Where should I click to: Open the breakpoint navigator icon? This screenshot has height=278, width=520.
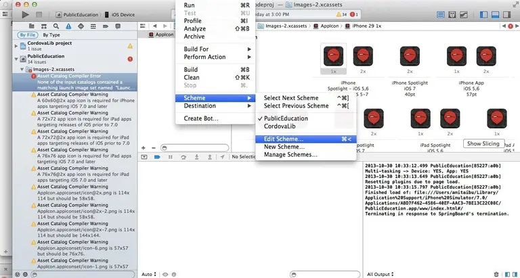coord(106,26)
